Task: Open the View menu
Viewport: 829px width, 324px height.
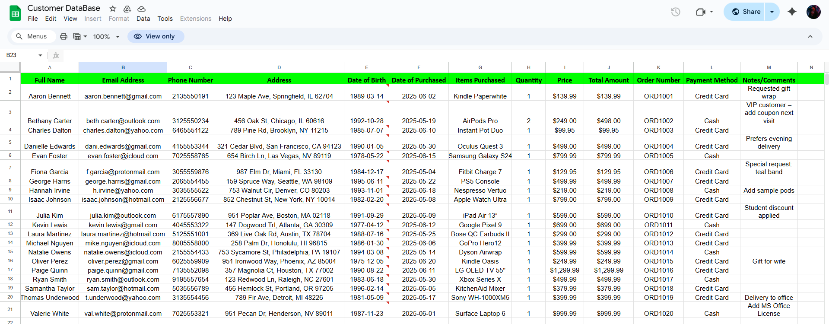Action: click(x=70, y=19)
